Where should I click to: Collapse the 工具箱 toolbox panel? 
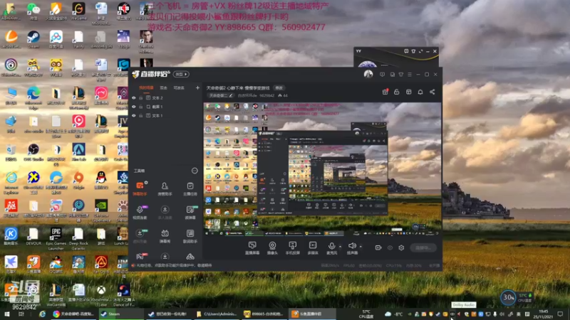click(x=195, y=171)
